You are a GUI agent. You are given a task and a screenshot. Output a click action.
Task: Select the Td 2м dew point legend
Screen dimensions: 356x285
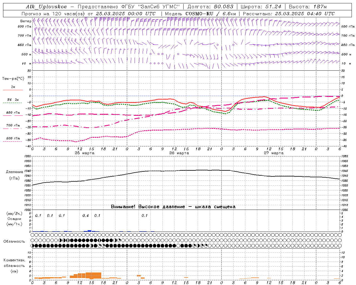tap(13, 100)
